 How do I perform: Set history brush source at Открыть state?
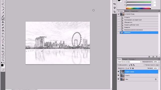(118, 17)
